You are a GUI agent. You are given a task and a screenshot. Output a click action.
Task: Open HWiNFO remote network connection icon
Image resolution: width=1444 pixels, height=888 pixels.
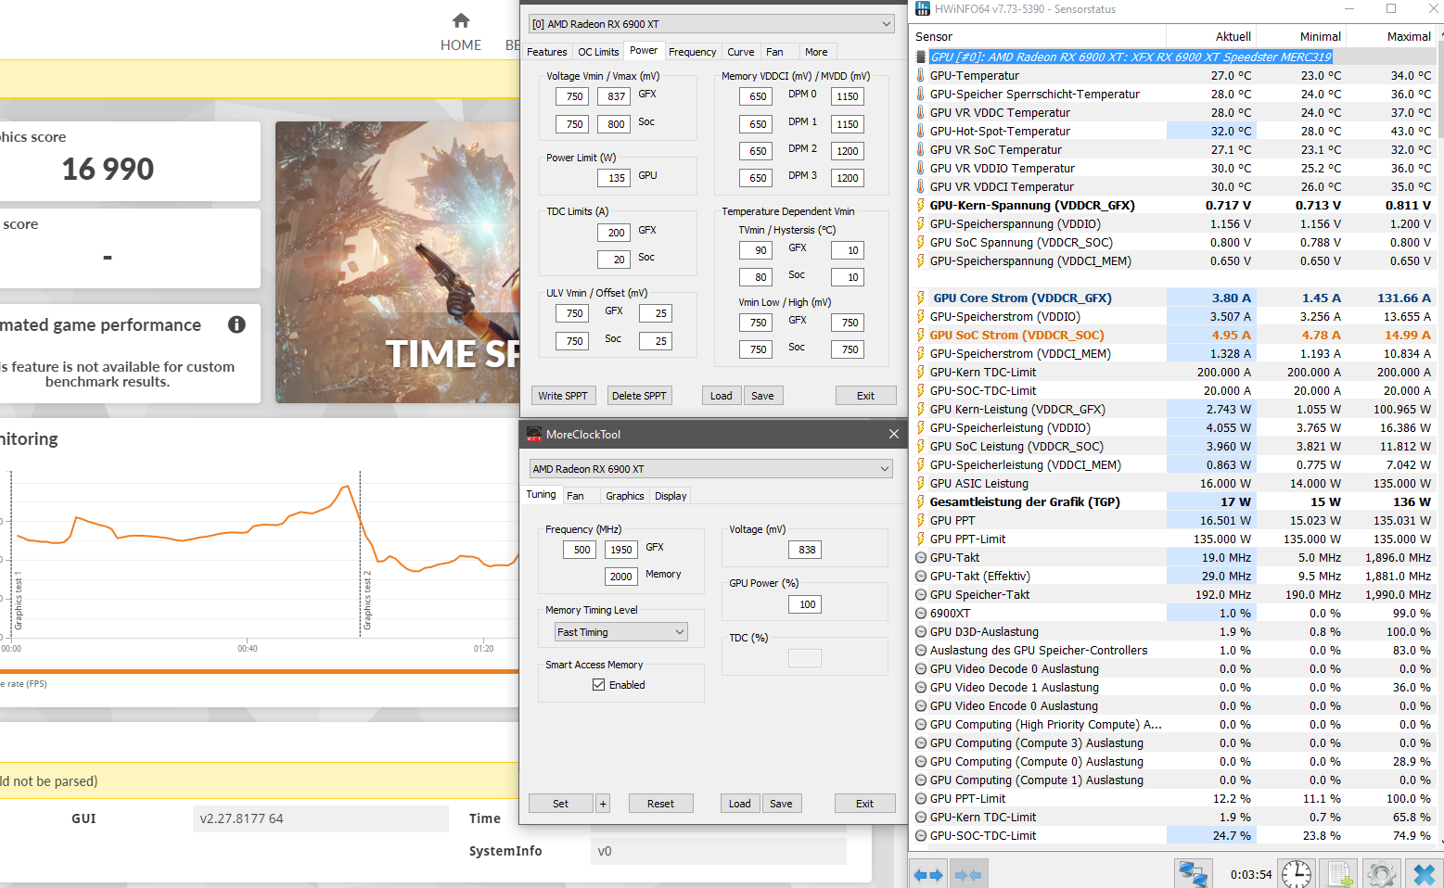coord(1193,874)
